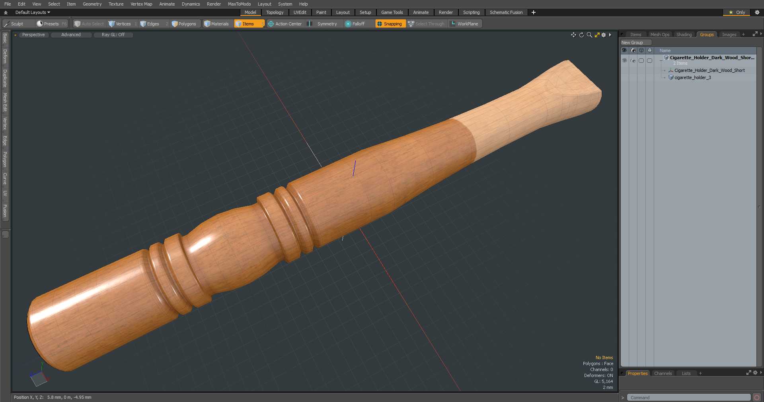
Task: Open the Default Layouts dropdown
Action: click(33, 12)
